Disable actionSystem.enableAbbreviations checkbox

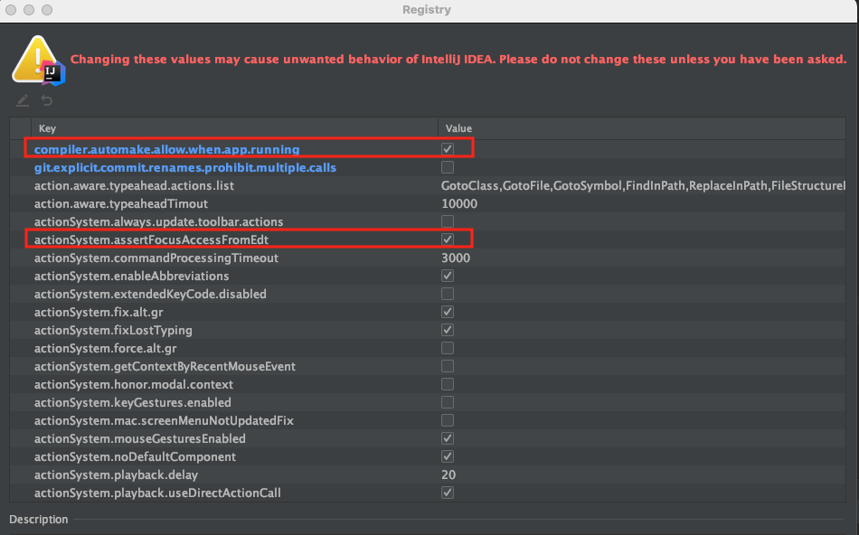click(x=448, y=276)
